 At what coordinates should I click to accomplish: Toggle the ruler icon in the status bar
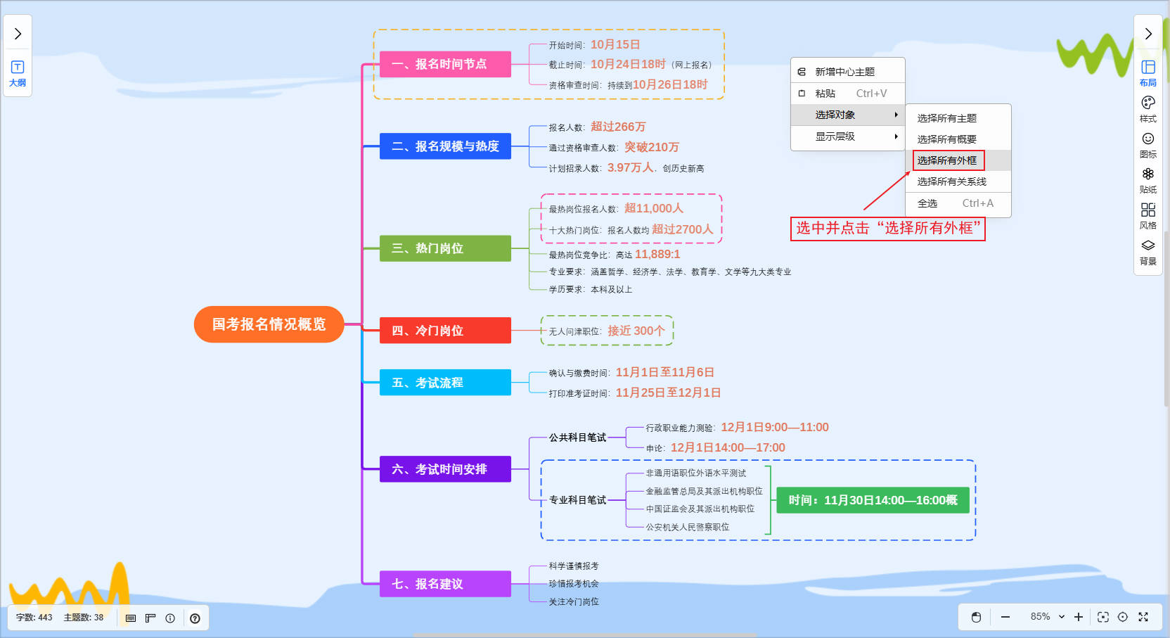coord(150,618)
